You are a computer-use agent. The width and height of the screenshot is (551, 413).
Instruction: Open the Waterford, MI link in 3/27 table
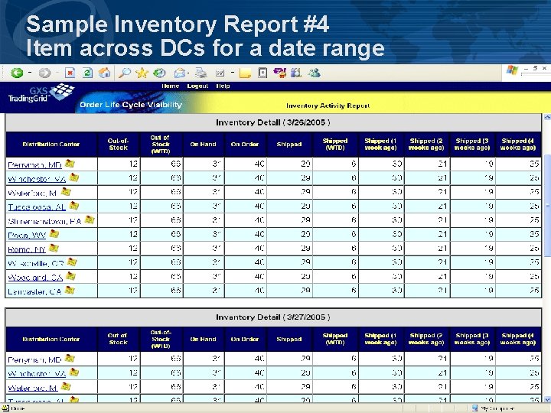coord(33,388)
